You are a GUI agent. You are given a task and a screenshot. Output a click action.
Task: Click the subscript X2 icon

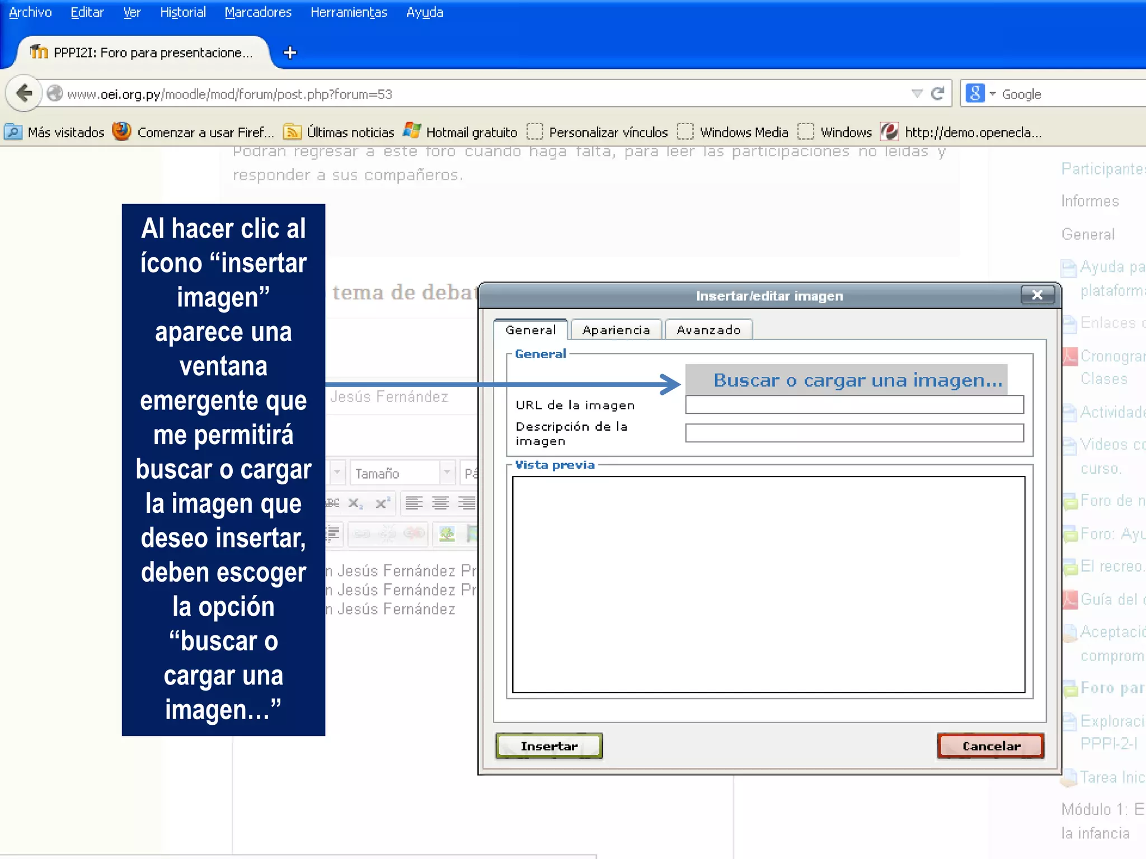coord(355,503)
